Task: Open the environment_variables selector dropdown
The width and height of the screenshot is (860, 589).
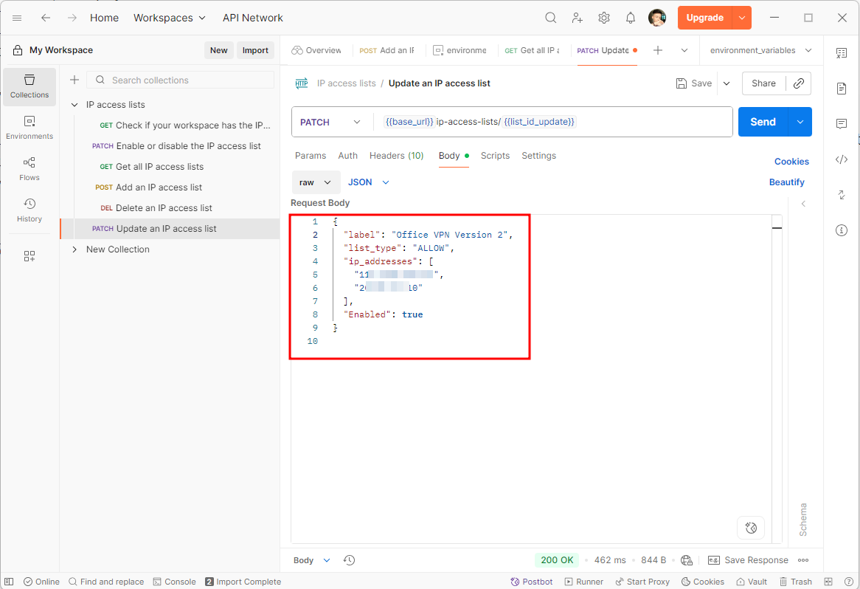Action: pos(760,50)
